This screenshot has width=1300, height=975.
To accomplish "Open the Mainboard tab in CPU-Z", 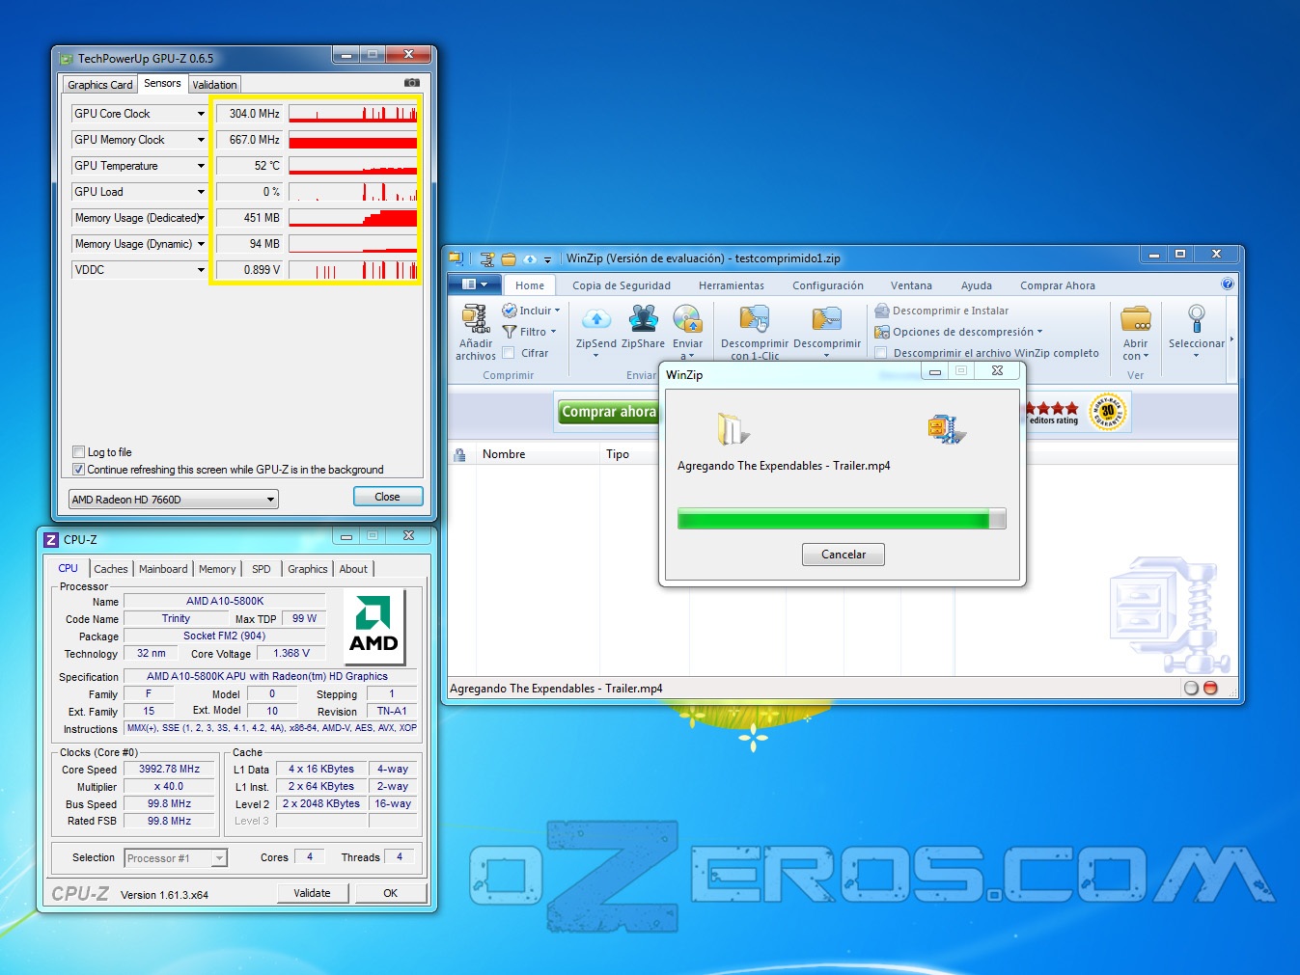I will 163,569.
